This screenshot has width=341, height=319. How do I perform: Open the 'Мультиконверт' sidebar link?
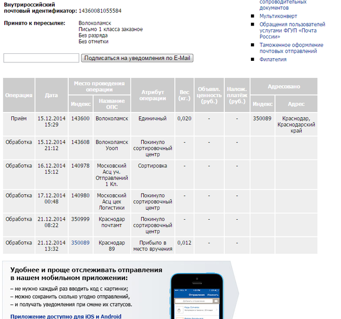[279, 16]
